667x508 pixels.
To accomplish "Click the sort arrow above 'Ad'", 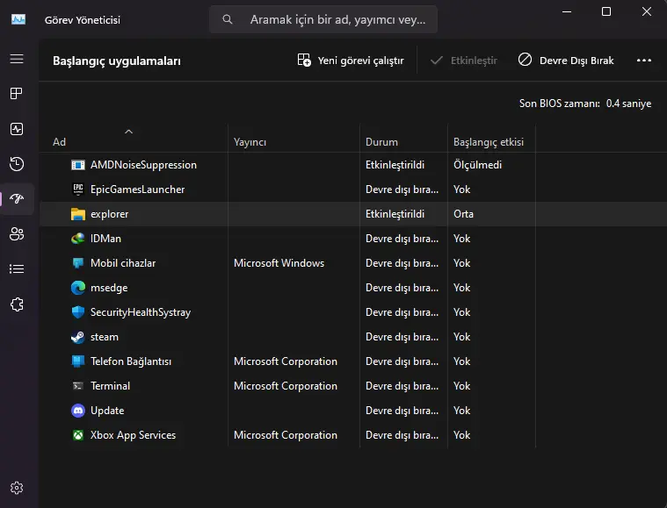I will click(128, 132).
